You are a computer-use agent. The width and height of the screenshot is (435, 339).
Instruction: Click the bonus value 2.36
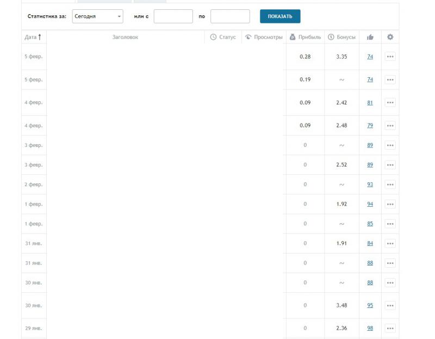(341, 328)
